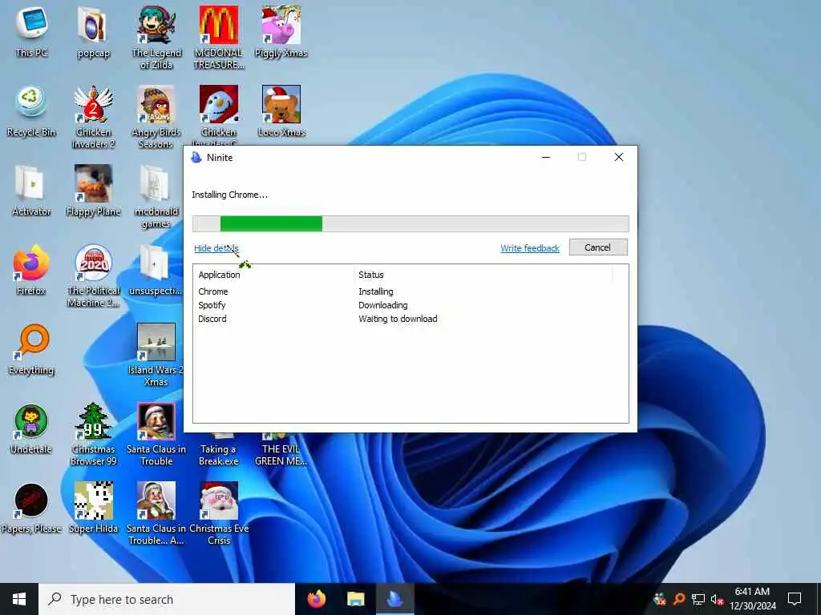Click the Ninite install progress bar
This screenshot has height=615, width=821.
click(x=410, y=223)
